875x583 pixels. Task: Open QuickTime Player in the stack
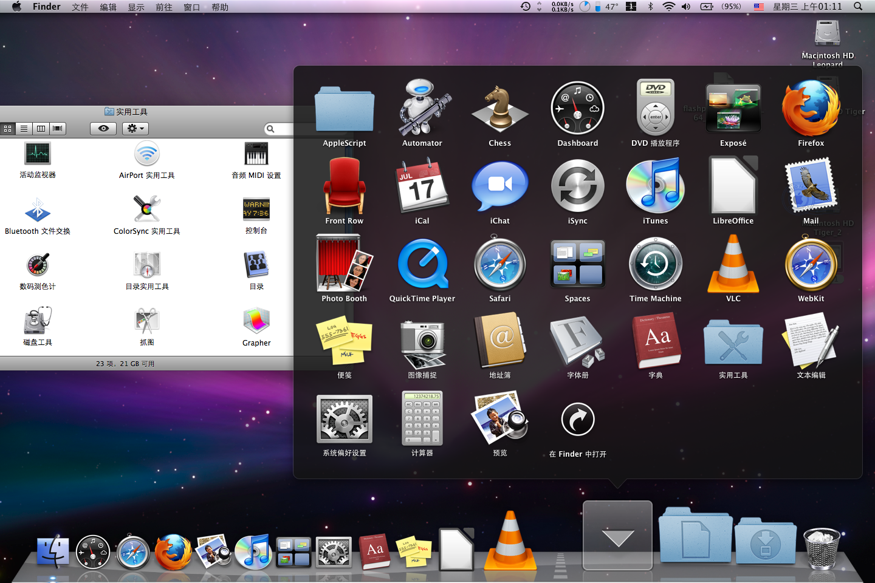click(x=422, y=264)
